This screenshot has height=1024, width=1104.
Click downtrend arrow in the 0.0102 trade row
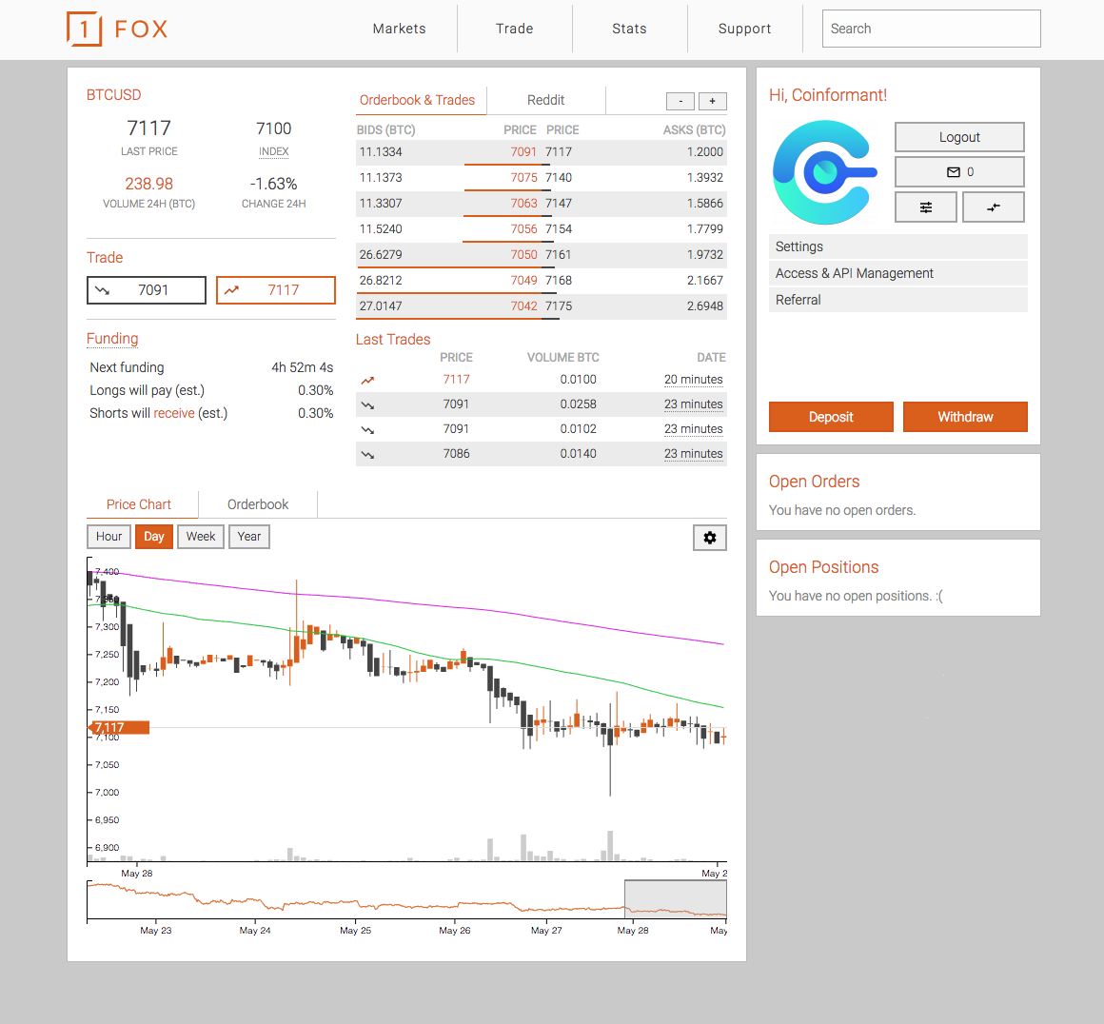click(x=367, y=429)
